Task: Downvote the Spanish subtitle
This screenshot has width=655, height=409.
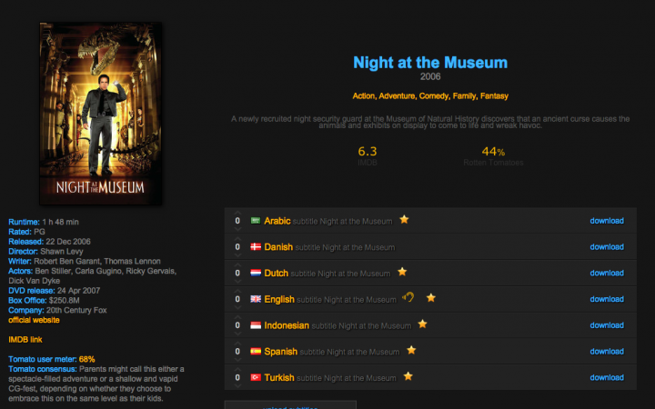Action: point(237,360)
